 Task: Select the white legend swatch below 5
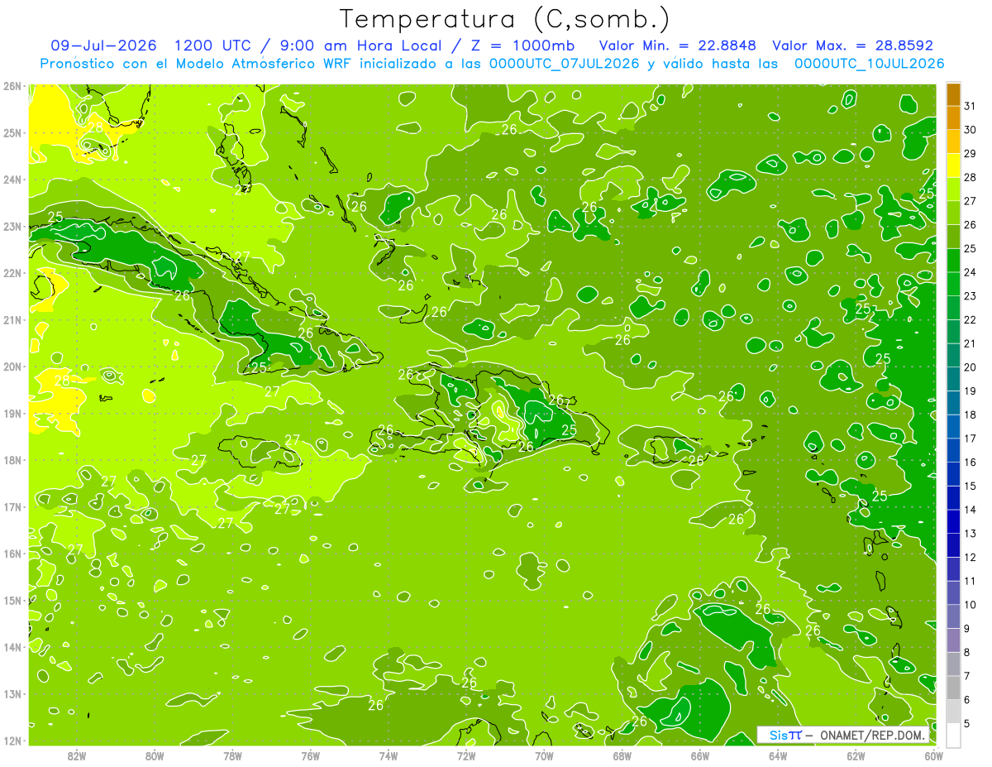click(x=953, y=735)
